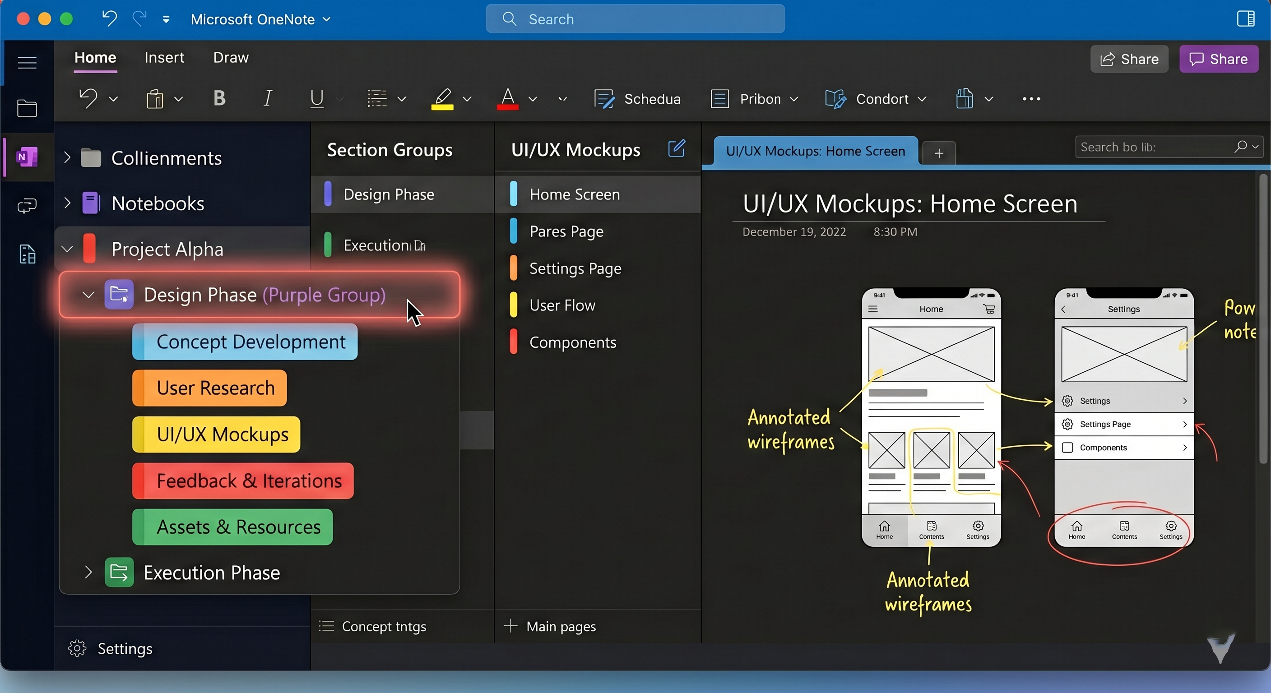1271x693 pixels.
Task: Open the document grid icon in rail
Action: click(27, 254)
